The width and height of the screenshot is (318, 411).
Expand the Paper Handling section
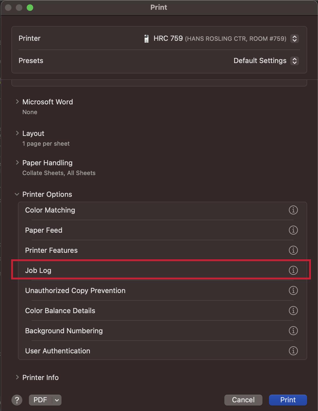coord(17,163)
